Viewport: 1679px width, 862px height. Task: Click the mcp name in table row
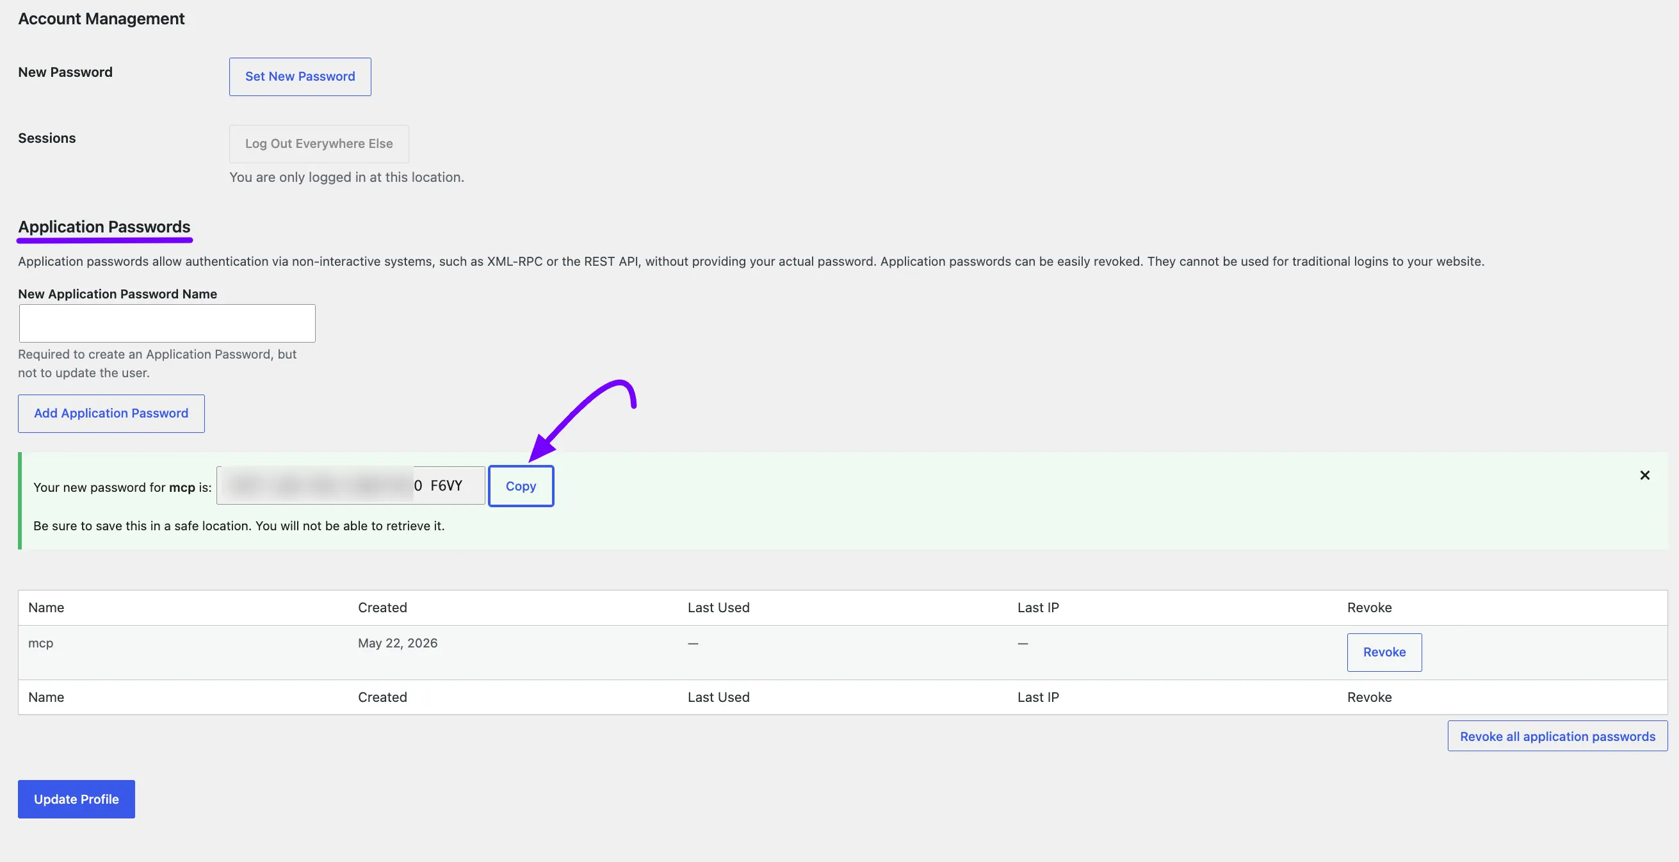[x=40, y=643]
